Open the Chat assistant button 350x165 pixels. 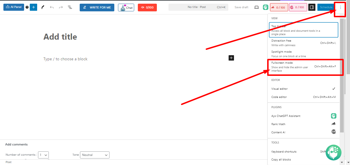point(126,7)
